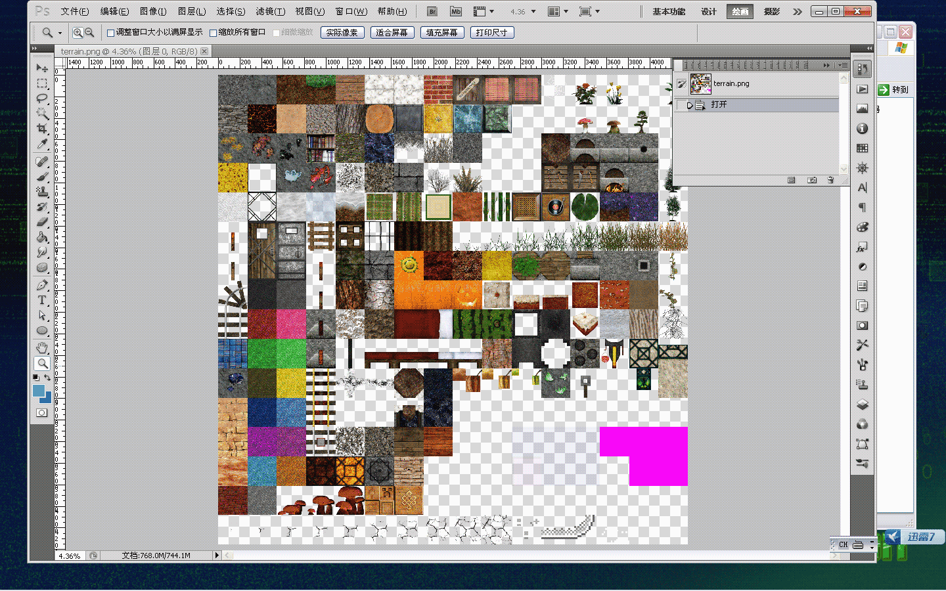
Task: Delete the history state with trash icon
Action: pos(830,180)
